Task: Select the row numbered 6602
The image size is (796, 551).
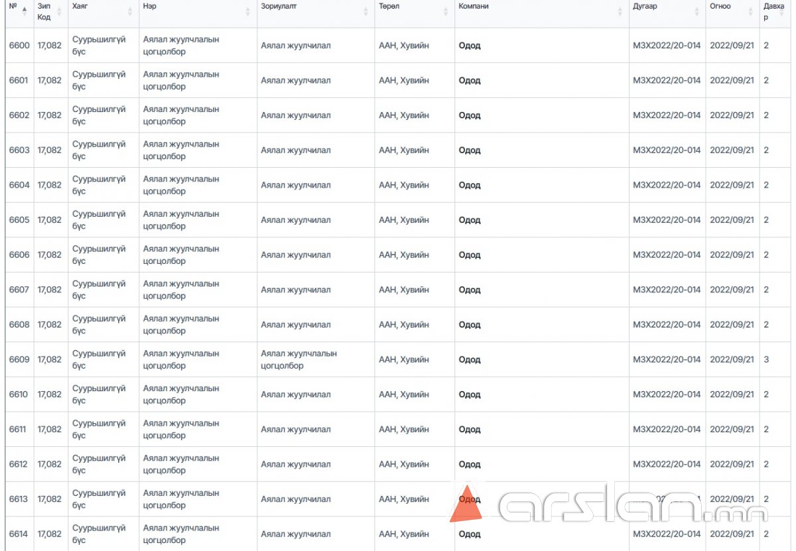Action: (19, 115)
